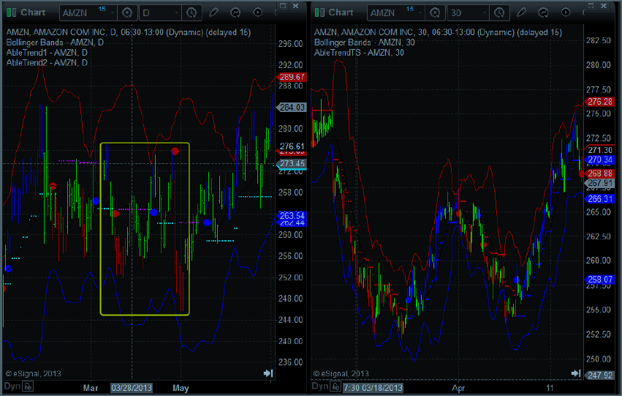The width and height of the screenshot is (622, 396).
Task: Open studies icon in 30-minute chart toolbar
Action: coord(543,12)
